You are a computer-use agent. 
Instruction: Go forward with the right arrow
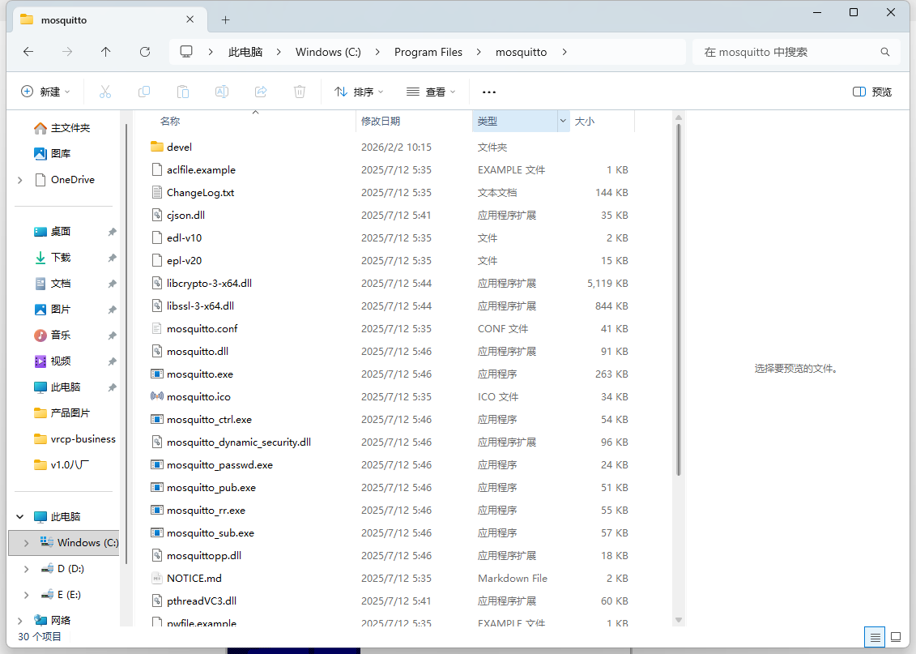tap(67, 52)
